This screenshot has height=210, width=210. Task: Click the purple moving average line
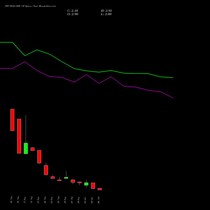pyautogui.click(x=87, y=75)
